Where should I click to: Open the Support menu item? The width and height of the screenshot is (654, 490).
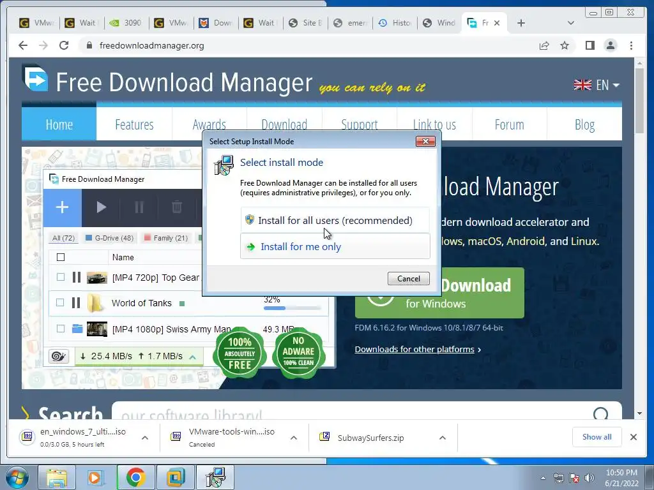(x=360, y=124)
